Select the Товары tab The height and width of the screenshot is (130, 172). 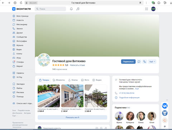coord(44,80)
